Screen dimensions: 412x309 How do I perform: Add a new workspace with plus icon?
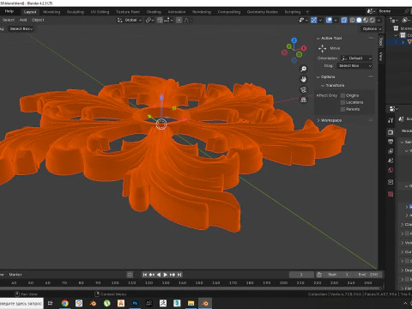[x=307, y=12]
